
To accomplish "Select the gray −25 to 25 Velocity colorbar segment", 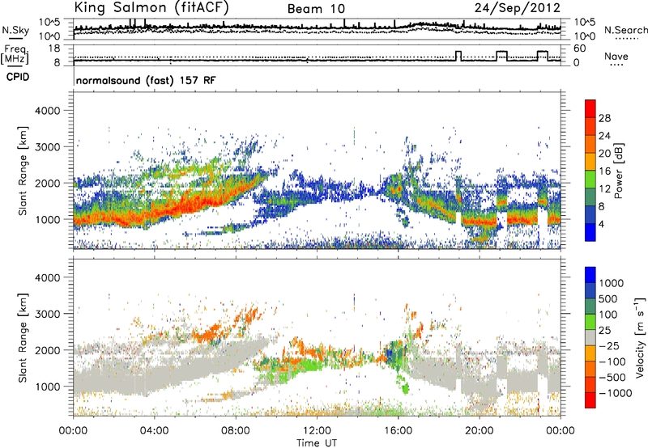I will pos(590,337).
